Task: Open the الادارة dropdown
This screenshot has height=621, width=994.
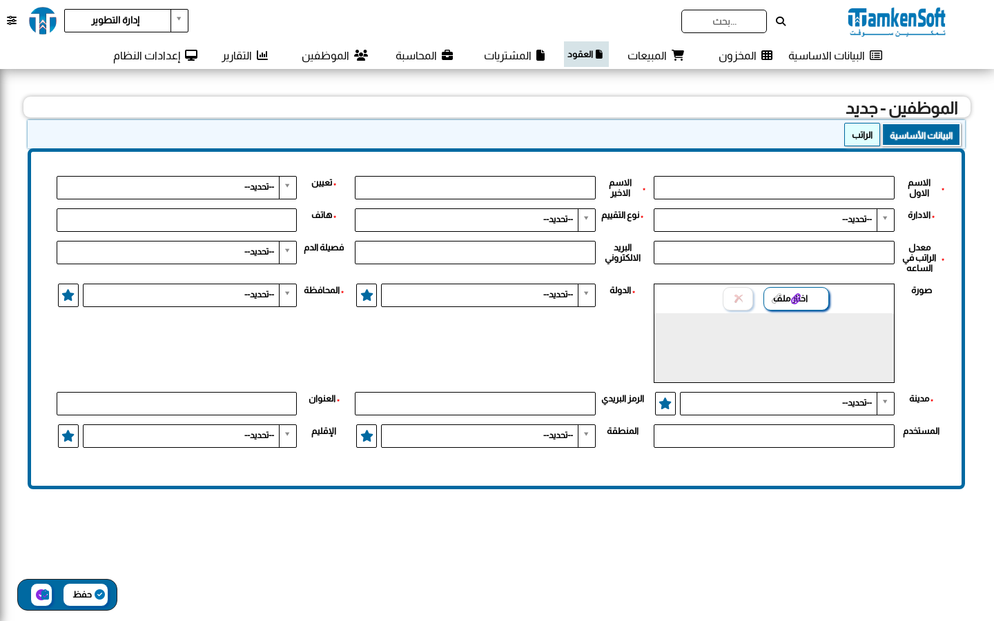Action: [774, 220]
